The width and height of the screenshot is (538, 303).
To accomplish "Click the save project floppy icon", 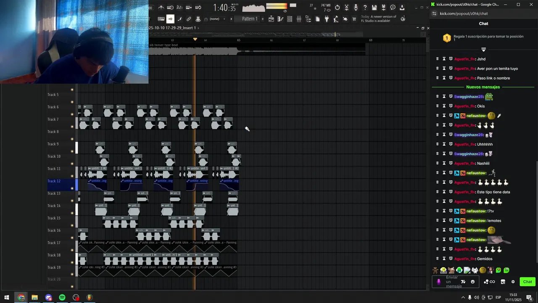I will [374, 7].
